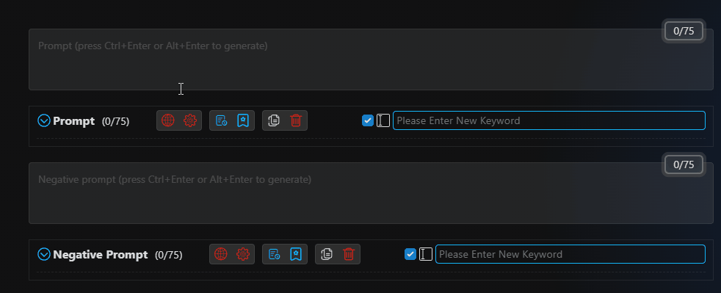Uncheck the checkbox beside Negative Prompt keyword field
The height and width of the screenshot is (293, 721).
coord(410,254)
